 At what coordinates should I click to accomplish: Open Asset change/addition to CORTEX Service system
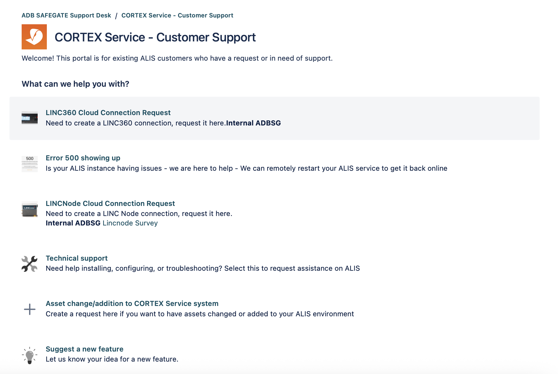pos(132,304)
